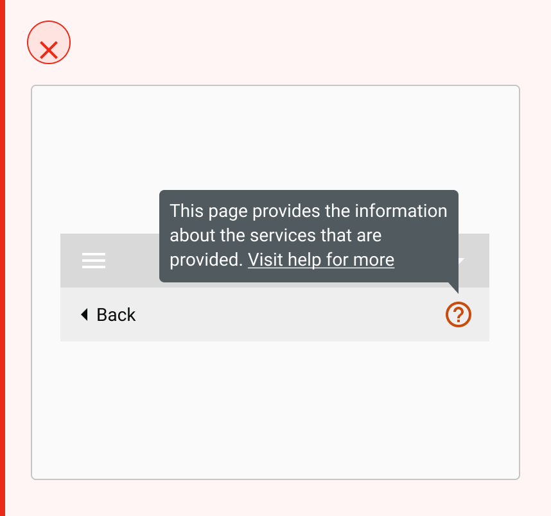Click the dark gray header bar beside hamburger
The width and height of the screenshot is (551, 516).
(x=132, y=261)
